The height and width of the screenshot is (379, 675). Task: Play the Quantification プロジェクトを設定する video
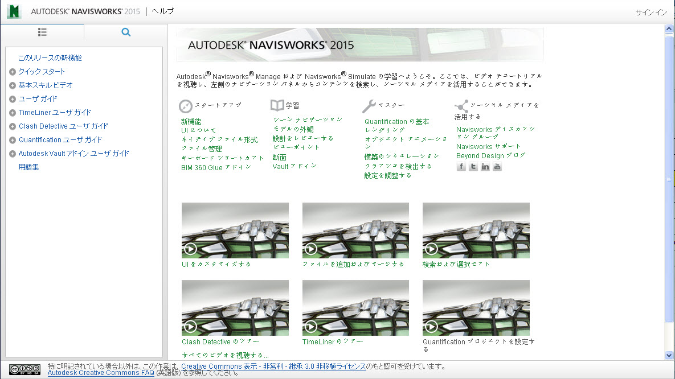[476, 308]
